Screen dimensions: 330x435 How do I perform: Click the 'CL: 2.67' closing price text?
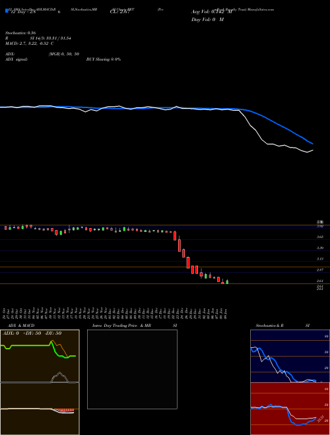119,12
